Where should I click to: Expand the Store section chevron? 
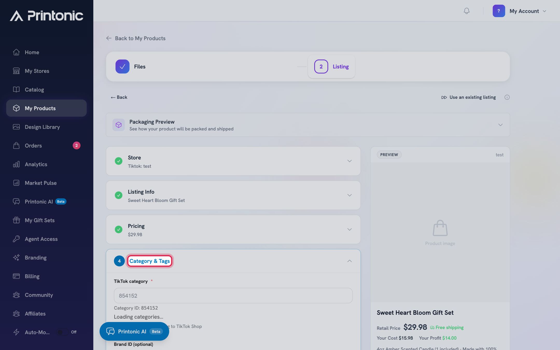[349, 161]
